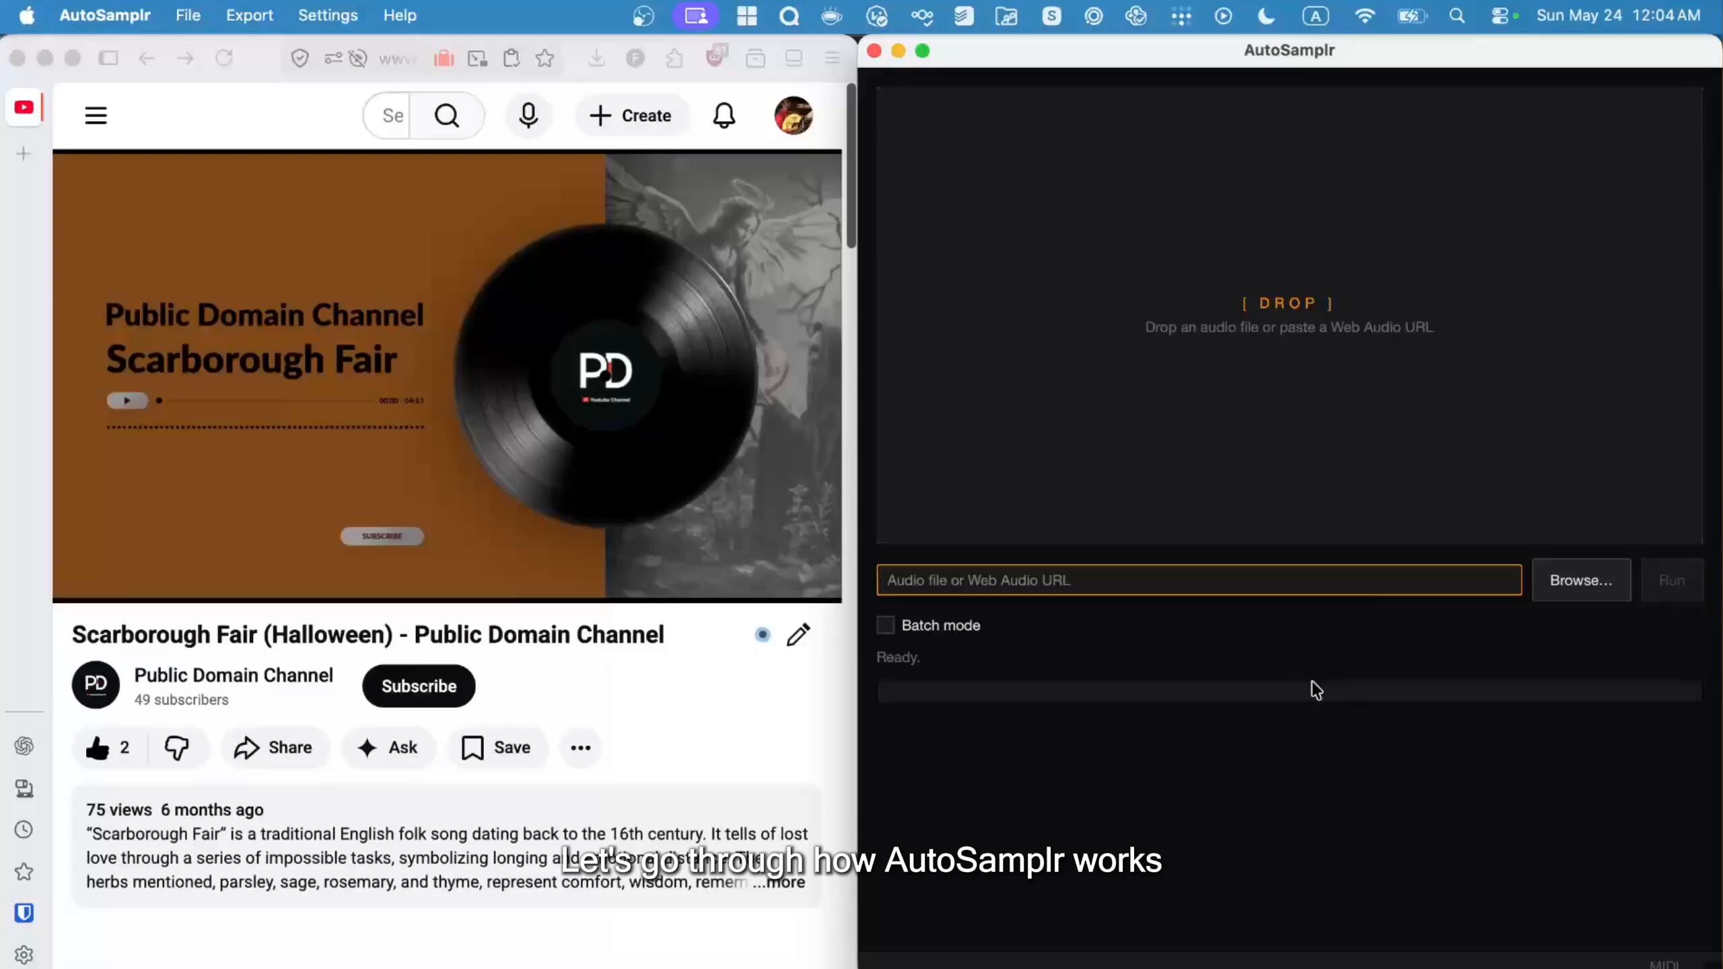The image size is (1723, 969).
Task: Toggle Do Not Disturb moon icon
Action: [1266, 15]
